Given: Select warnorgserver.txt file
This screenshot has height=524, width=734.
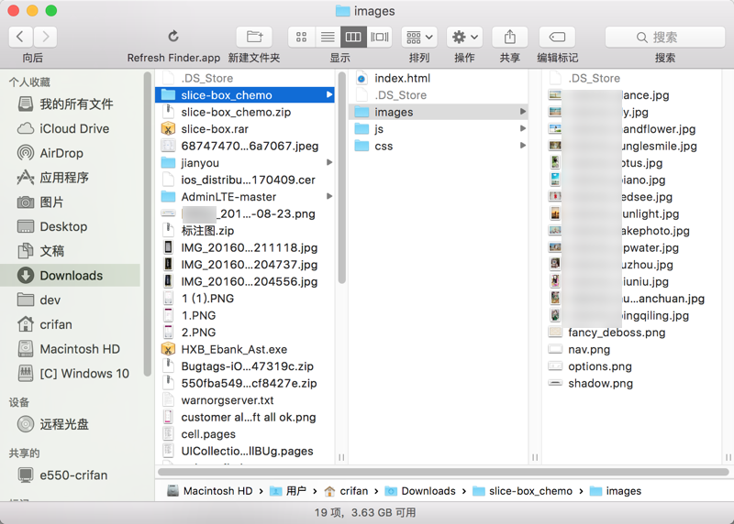Looking at the screenshot, I should (x=245, y=400).
